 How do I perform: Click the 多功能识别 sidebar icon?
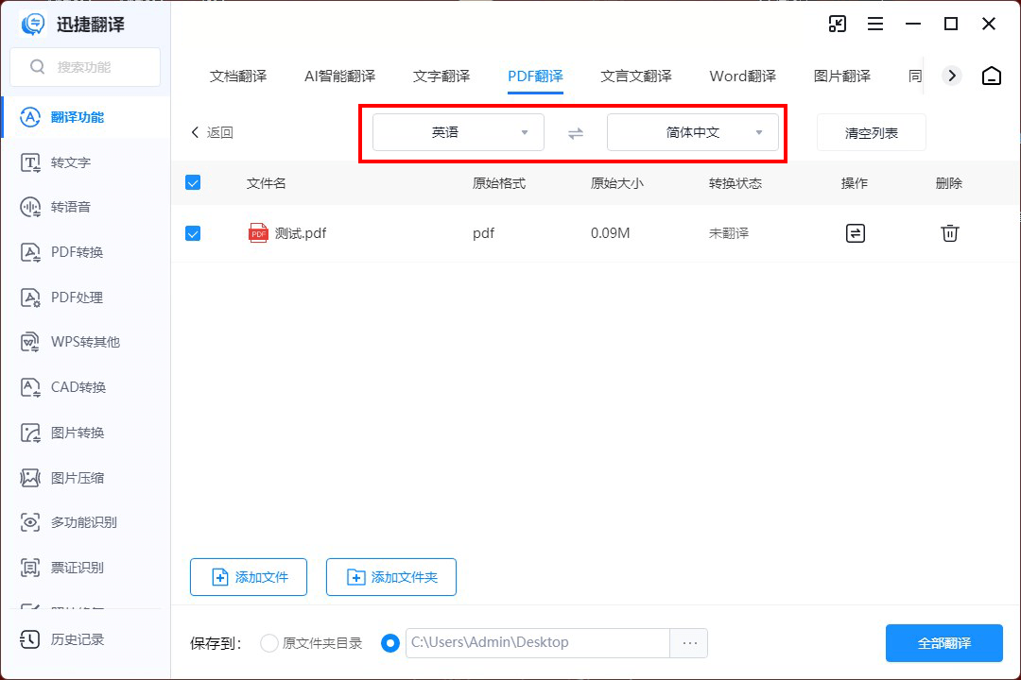(30, 522)
